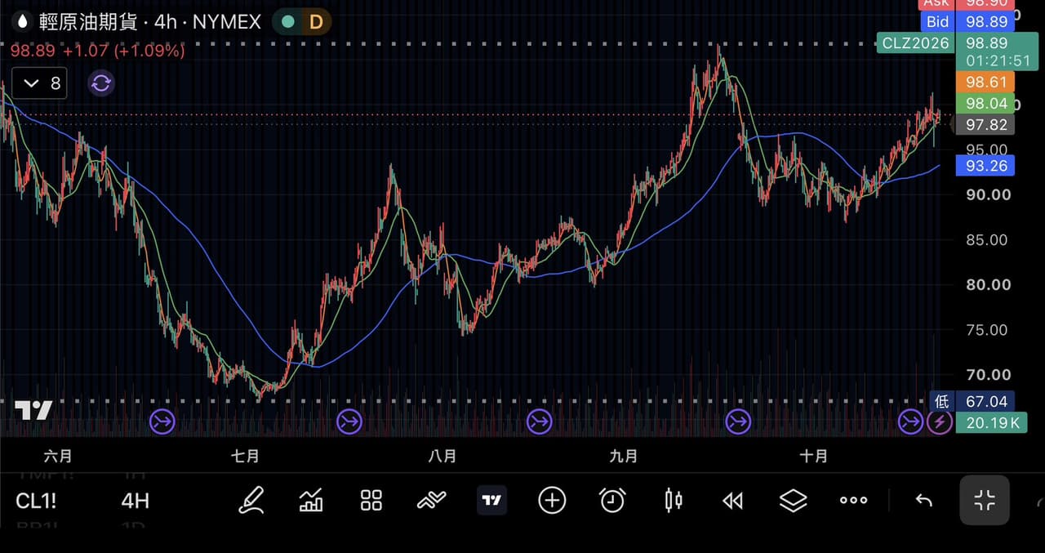Viewport: 1045px width, 553px height.
Task: Open the pen drawing tools
Action: [251, 500]
